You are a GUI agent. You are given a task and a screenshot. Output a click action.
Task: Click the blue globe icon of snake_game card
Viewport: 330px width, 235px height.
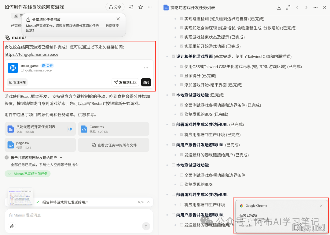pyautogui.click(x=13, y=68)
